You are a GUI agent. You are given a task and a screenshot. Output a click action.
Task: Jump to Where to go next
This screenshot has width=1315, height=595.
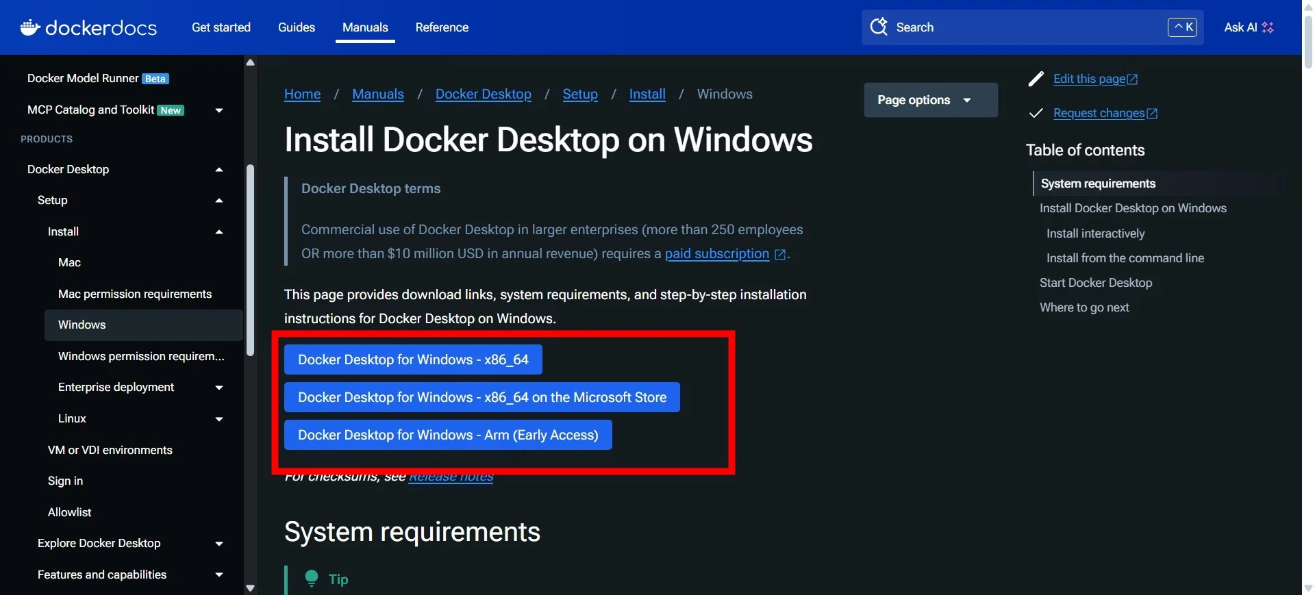point(1084,307)
